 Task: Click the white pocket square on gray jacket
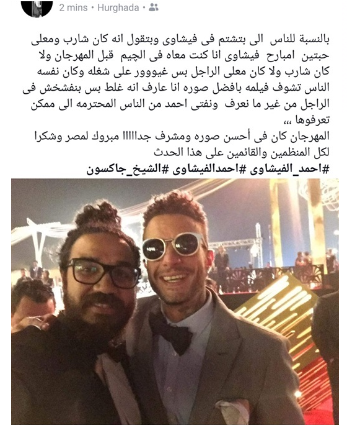click(x=232, y=412)
